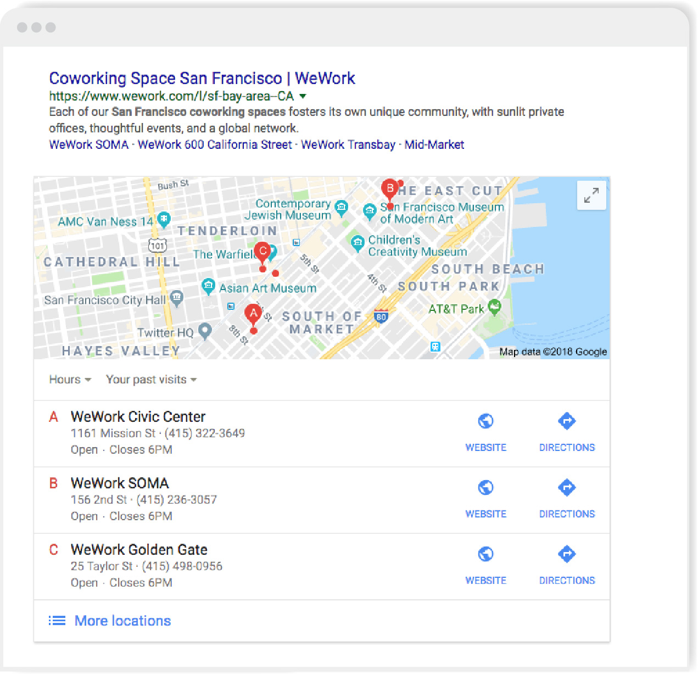
Task: Click the Interstate 80 highway shield
Action: click(x=381, y=316)
